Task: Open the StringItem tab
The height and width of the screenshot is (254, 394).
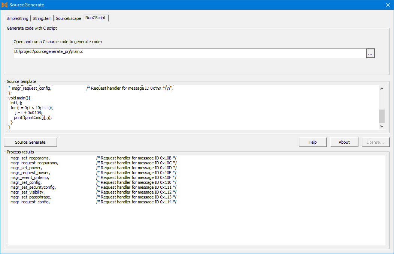Action: pyautogui.click(x=42, y=18)
